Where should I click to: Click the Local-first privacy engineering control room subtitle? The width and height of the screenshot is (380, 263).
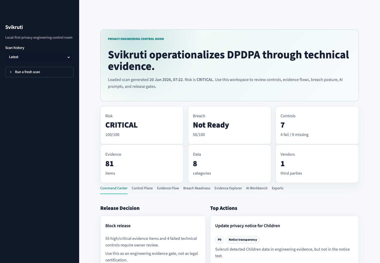(39, 38)
